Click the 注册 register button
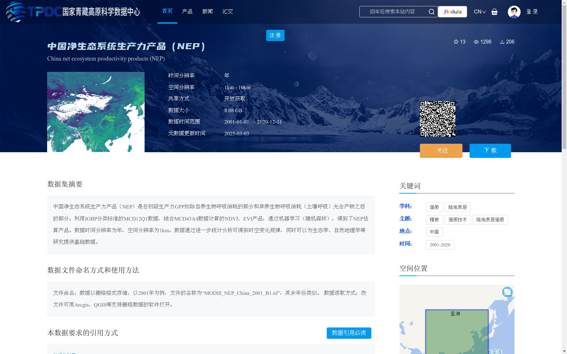Viewport: 567px width, 354px height. pyautogui.click(x=275, y=35)
